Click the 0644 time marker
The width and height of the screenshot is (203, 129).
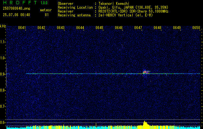tap(80, 28)
